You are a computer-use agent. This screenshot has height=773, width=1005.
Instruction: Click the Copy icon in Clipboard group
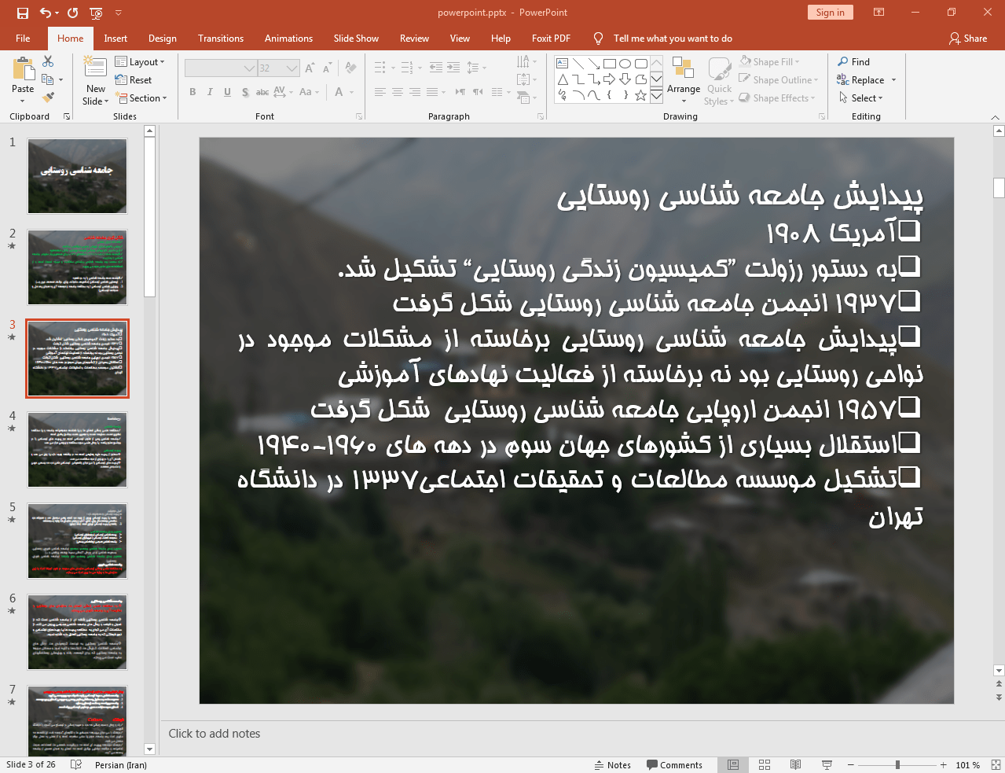coord(48,79)
